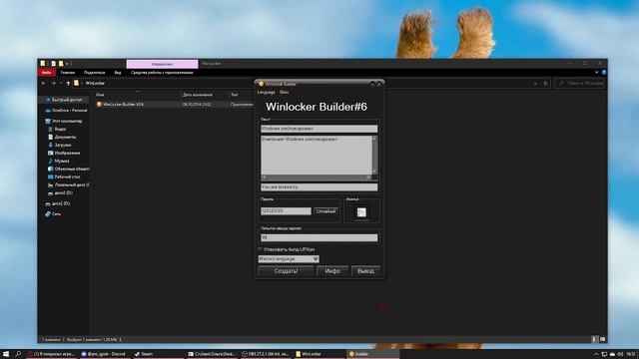
Task: Click the Explorer back arrow
Action: point(44,83)
